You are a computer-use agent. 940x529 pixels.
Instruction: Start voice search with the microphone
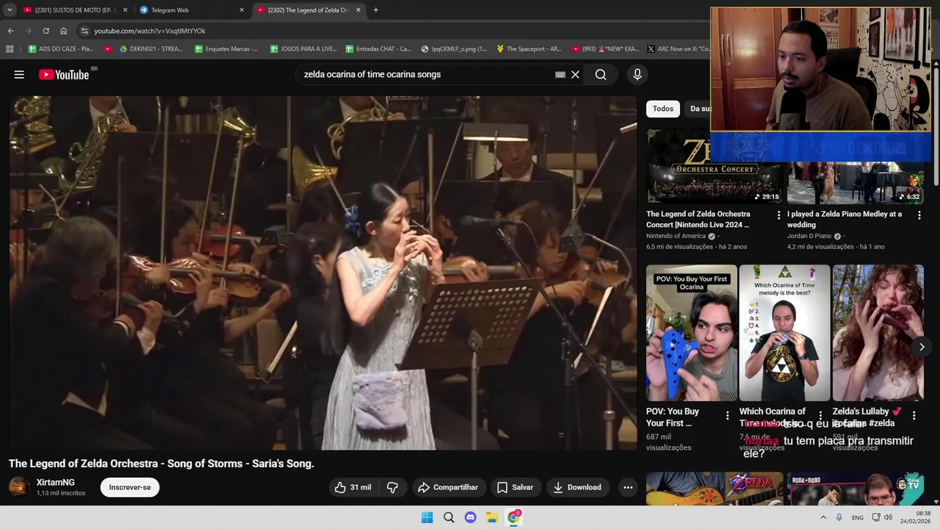[637, 74]
